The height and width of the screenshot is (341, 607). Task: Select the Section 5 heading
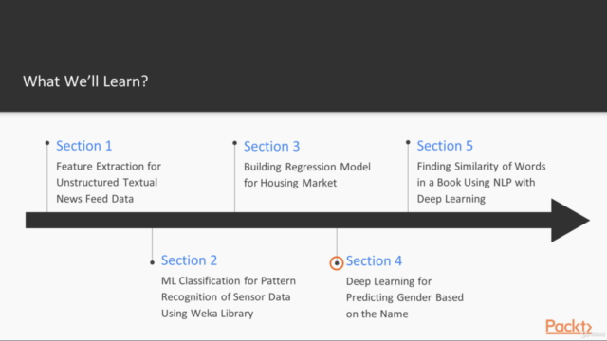click(445, 146)
